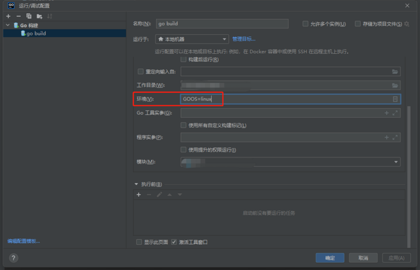Viewport: 420px width, 270px height.
Task: Open the 模块 dropdown
Action: tap(291, 162)
